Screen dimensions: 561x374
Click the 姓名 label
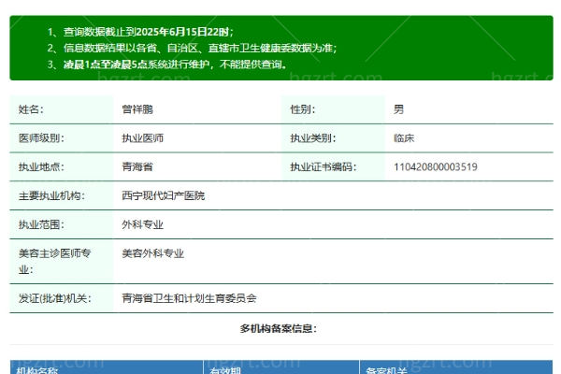point(31,109)
